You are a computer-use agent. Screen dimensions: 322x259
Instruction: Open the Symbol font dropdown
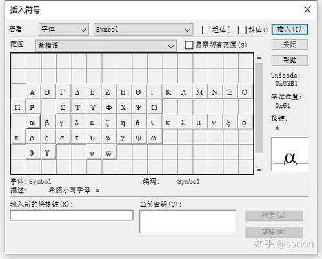click(143, 30)
